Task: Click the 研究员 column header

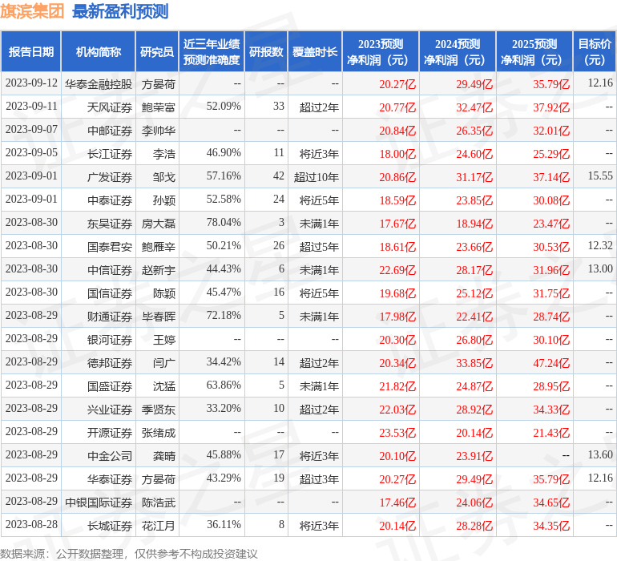Action: pyautogui.click(x=157, y=52)
